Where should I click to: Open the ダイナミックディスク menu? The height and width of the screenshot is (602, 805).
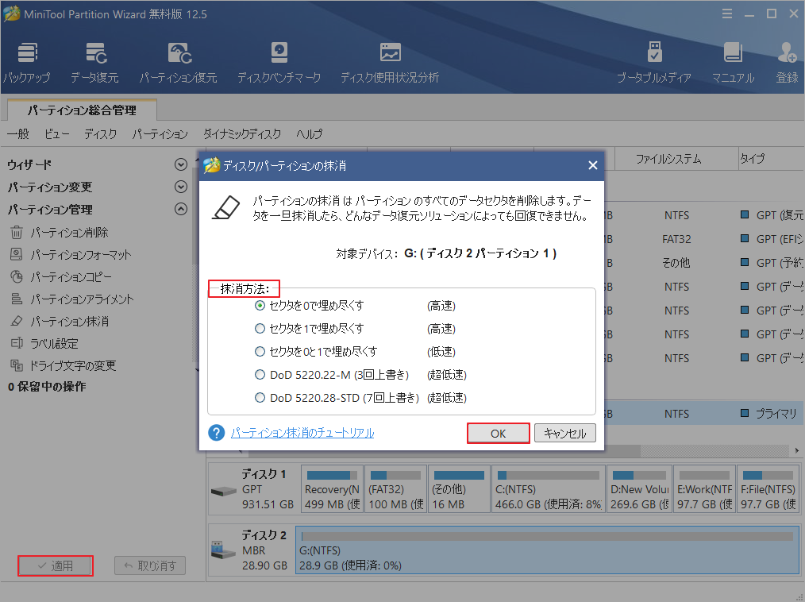point(241,134)
